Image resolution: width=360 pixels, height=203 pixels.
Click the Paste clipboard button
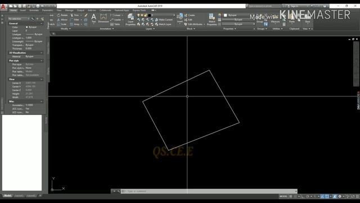coord(292,19)
